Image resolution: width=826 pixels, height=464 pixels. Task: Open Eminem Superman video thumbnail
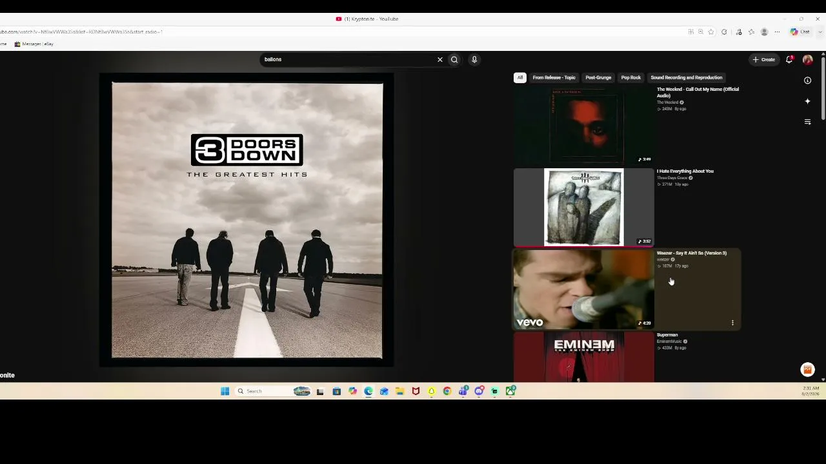(584, 356)
